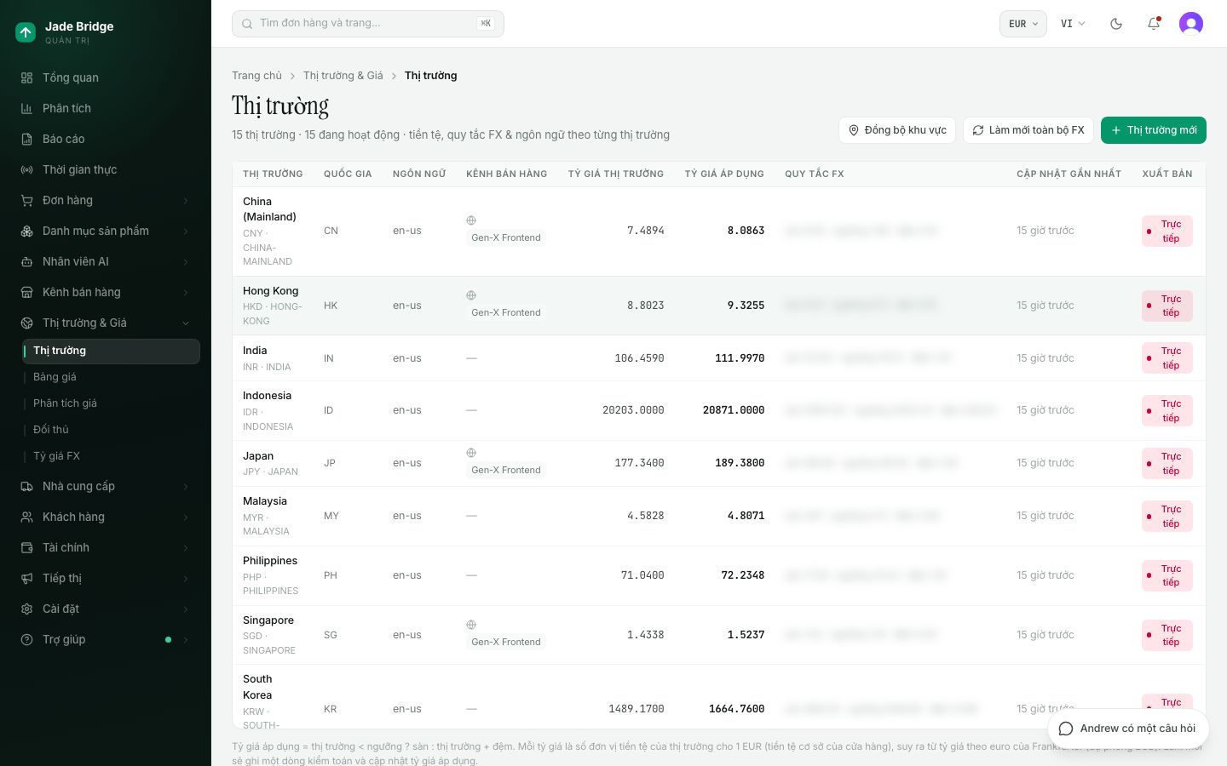Viewport: 1227px width, 766px height.
Task: Click the Indonesia market name
Action: pyautogui.click(x=267, y=396)
